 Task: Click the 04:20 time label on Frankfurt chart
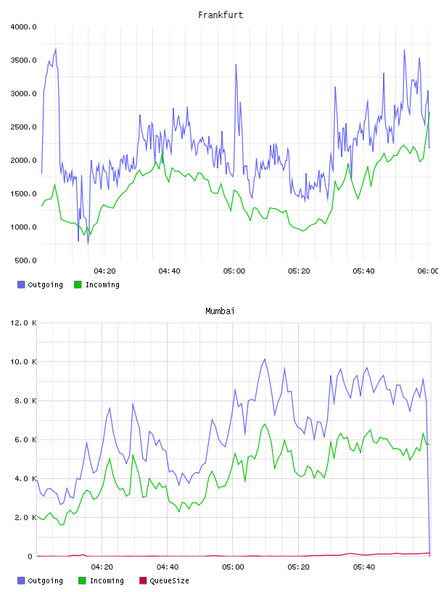point(104,271)
